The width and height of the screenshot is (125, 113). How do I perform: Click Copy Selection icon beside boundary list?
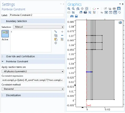pos(56,35)
